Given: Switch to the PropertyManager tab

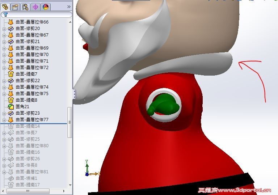Looking at the screenshot, I should coord(15,7).
